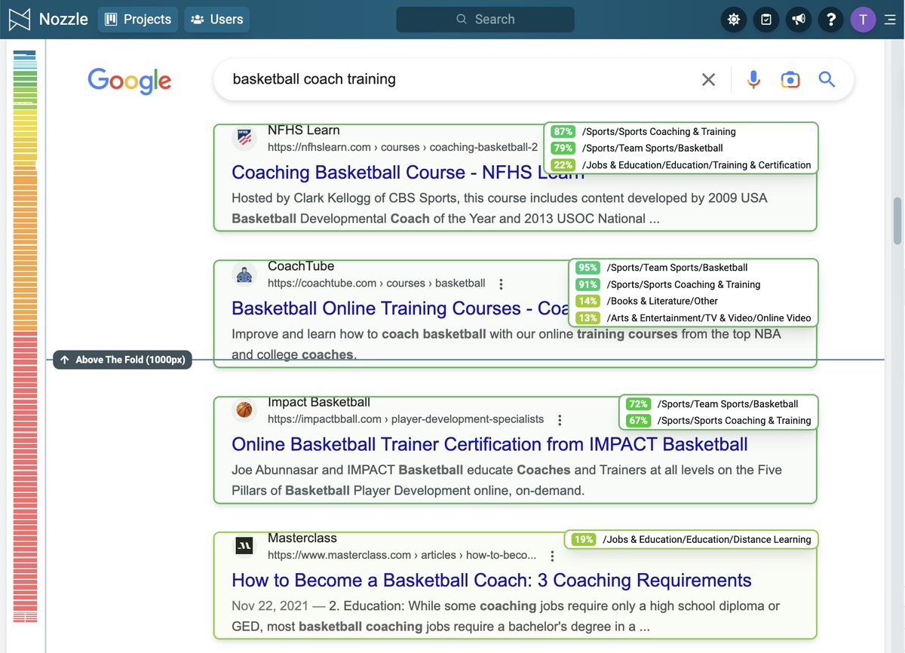Click the coachtube.com URL breadcrumb

(x=376, y=284)
